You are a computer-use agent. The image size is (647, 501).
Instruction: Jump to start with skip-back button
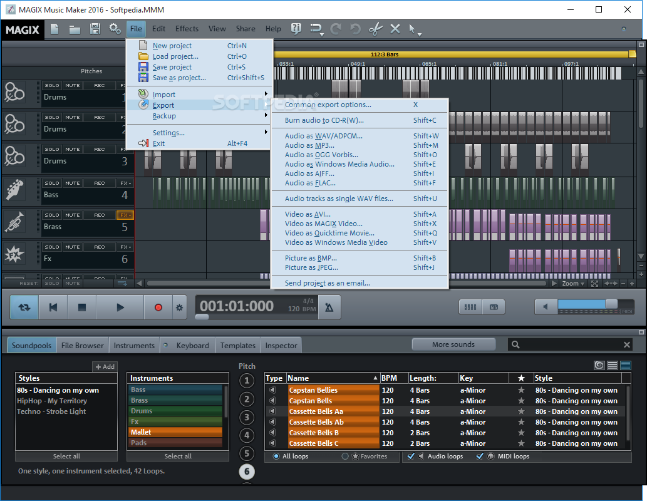(x=53, y=307)
